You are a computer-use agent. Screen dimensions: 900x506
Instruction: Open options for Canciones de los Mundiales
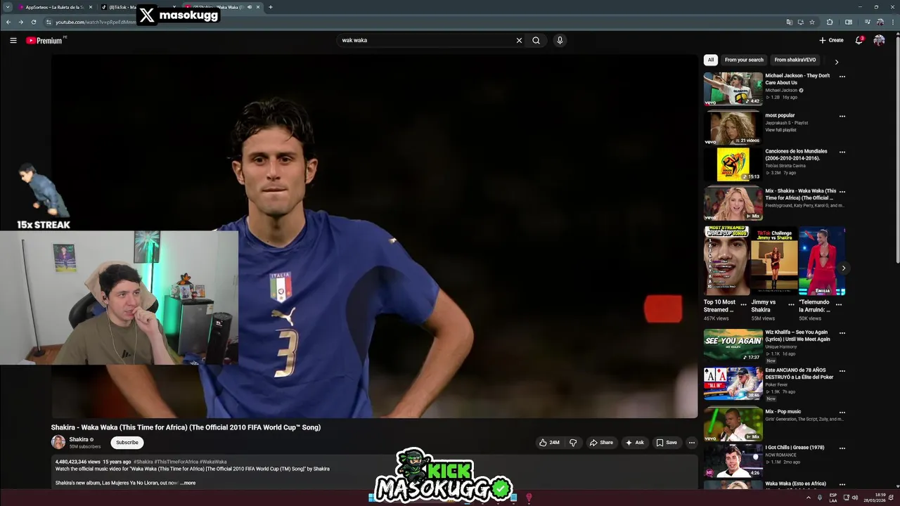click(842, 152)
